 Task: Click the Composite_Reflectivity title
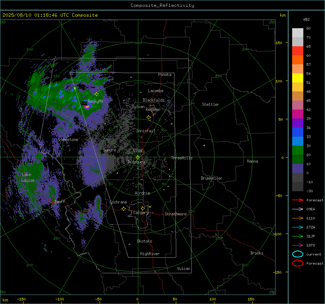pyautogui.click(x=162, y=5)
